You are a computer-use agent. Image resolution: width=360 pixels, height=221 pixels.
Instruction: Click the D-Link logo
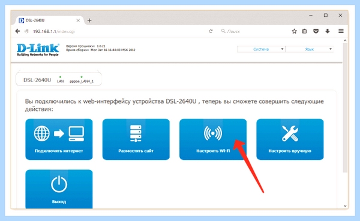(x=38, y=50)
